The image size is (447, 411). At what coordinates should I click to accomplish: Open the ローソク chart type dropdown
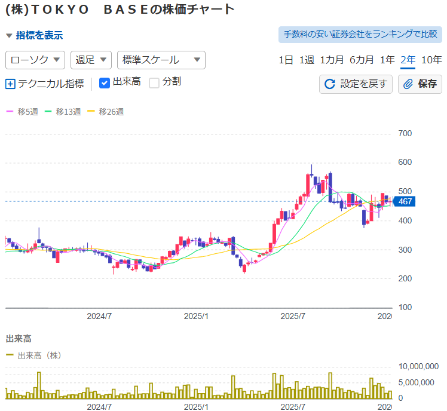pos(35,60)
